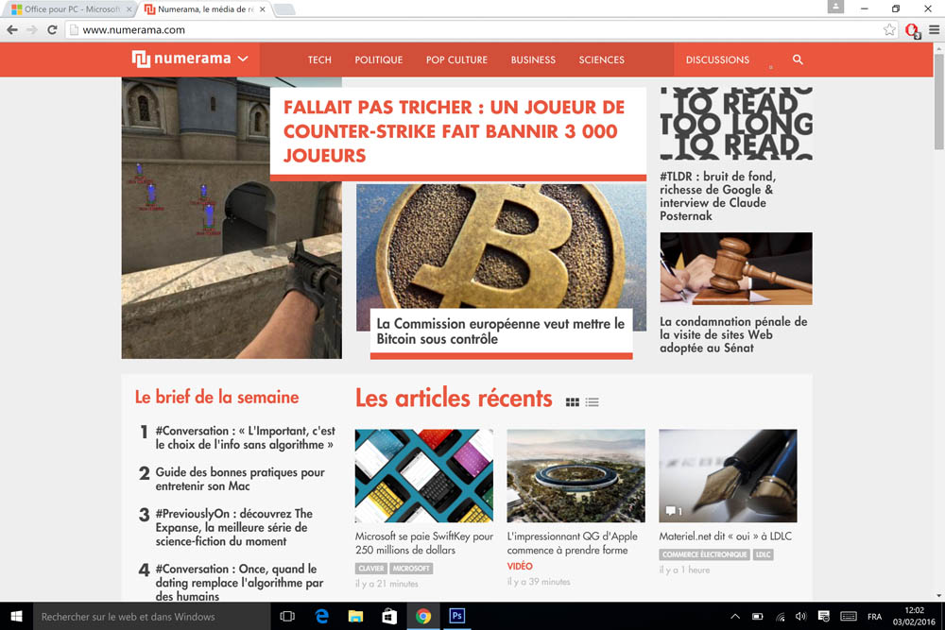Click the Too Long To Read image

[736, 123]
